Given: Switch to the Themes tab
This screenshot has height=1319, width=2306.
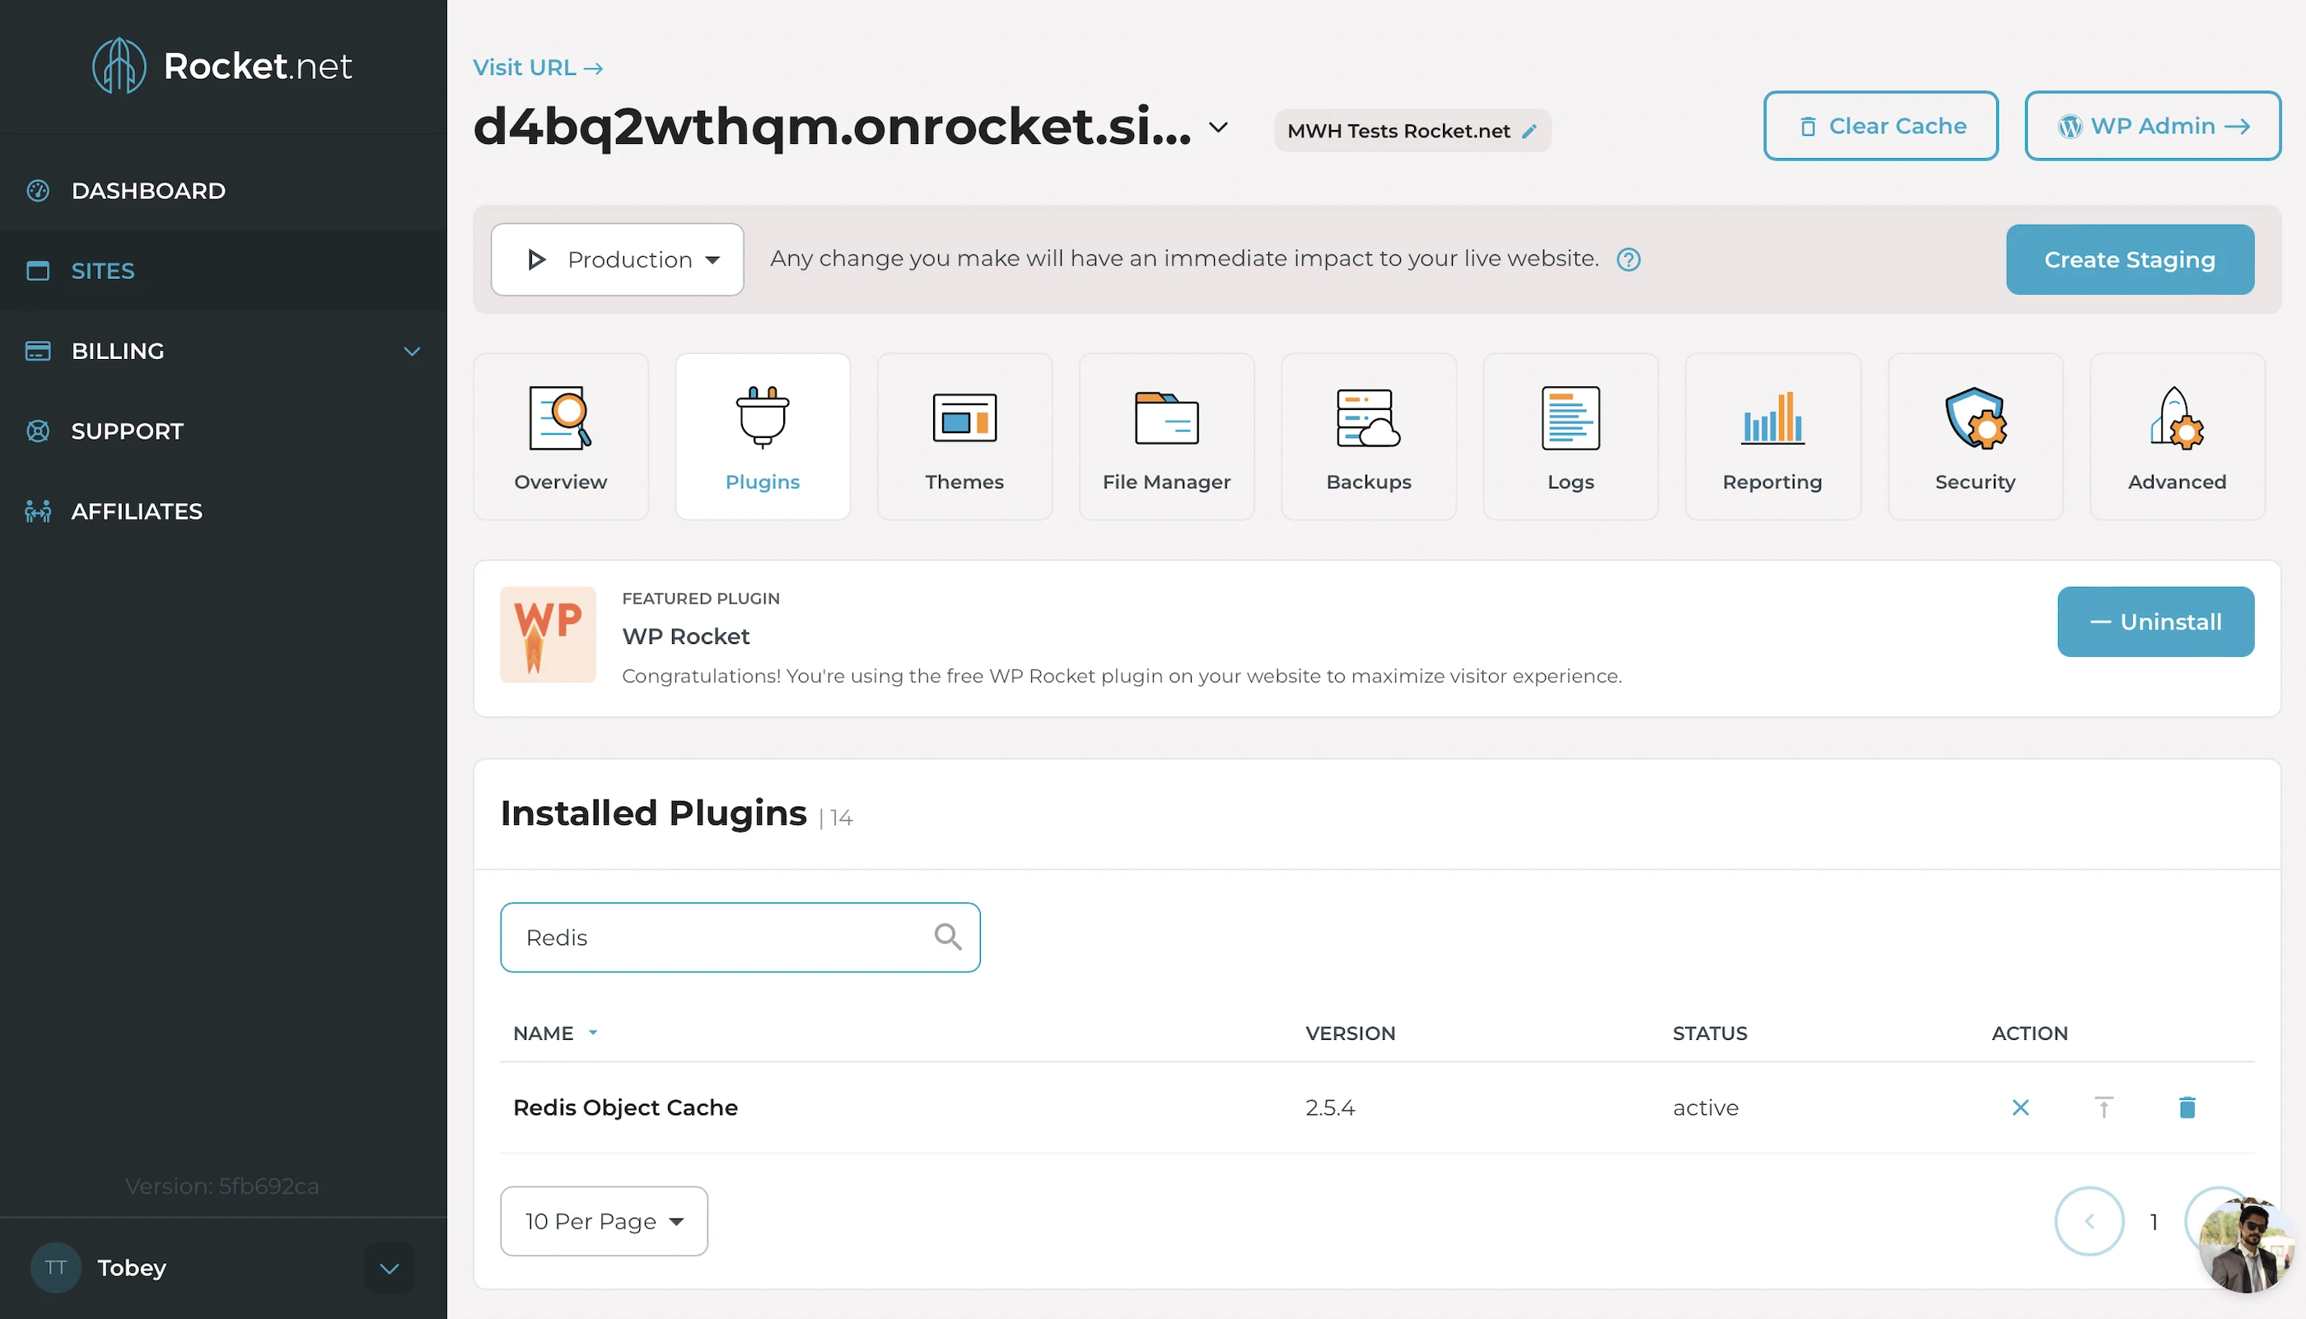Looking at the screenshot, I should [964, 436].
